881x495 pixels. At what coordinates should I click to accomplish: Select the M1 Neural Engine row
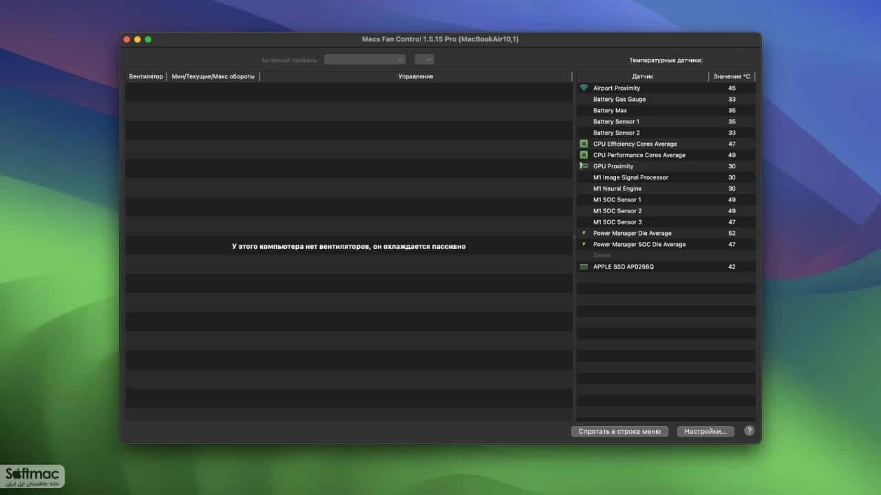(666, 188)
